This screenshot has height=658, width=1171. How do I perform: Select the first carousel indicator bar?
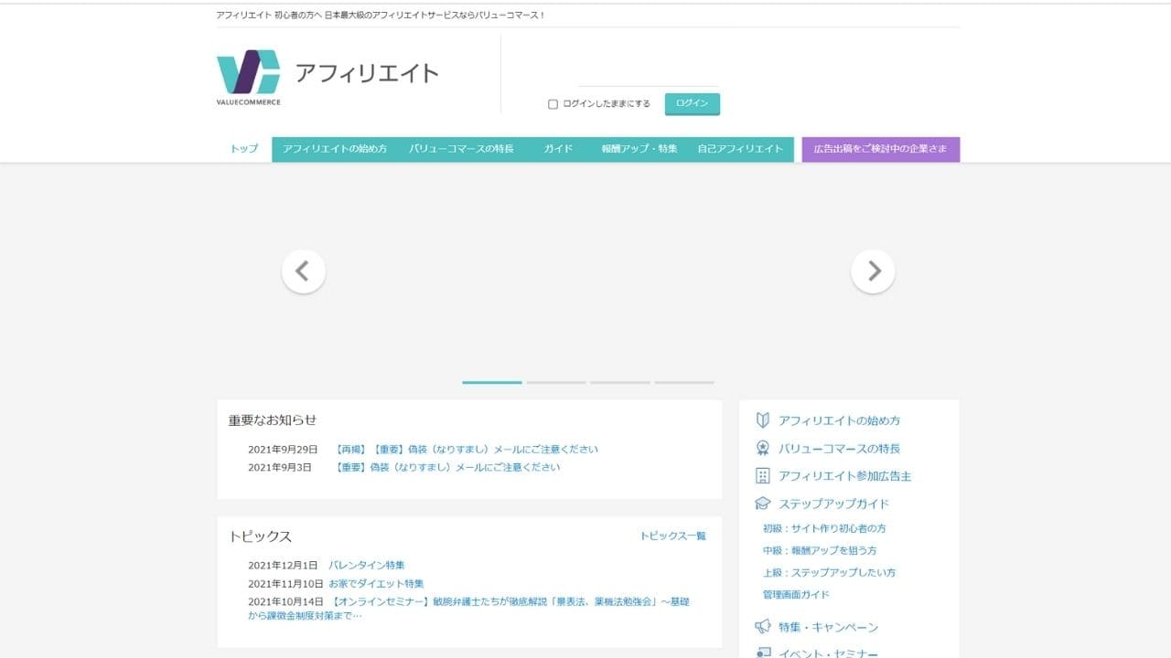click(492, 382)
